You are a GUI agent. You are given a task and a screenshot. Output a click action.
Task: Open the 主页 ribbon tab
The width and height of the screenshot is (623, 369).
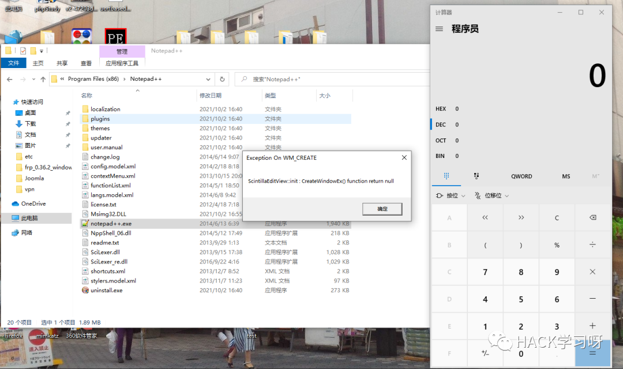[38, 63]
